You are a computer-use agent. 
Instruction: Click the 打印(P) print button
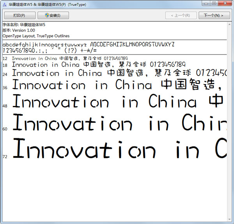[20, 15]
